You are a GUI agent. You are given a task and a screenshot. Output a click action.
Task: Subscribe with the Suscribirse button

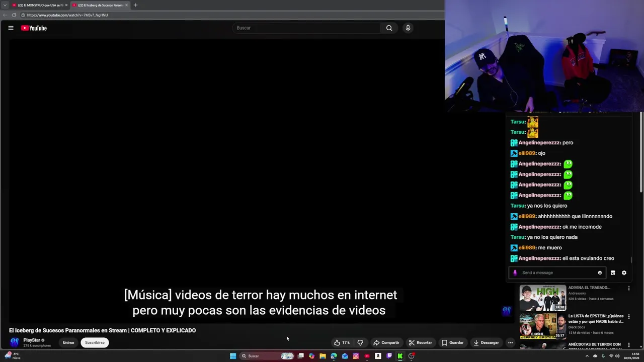pos(95,342)
